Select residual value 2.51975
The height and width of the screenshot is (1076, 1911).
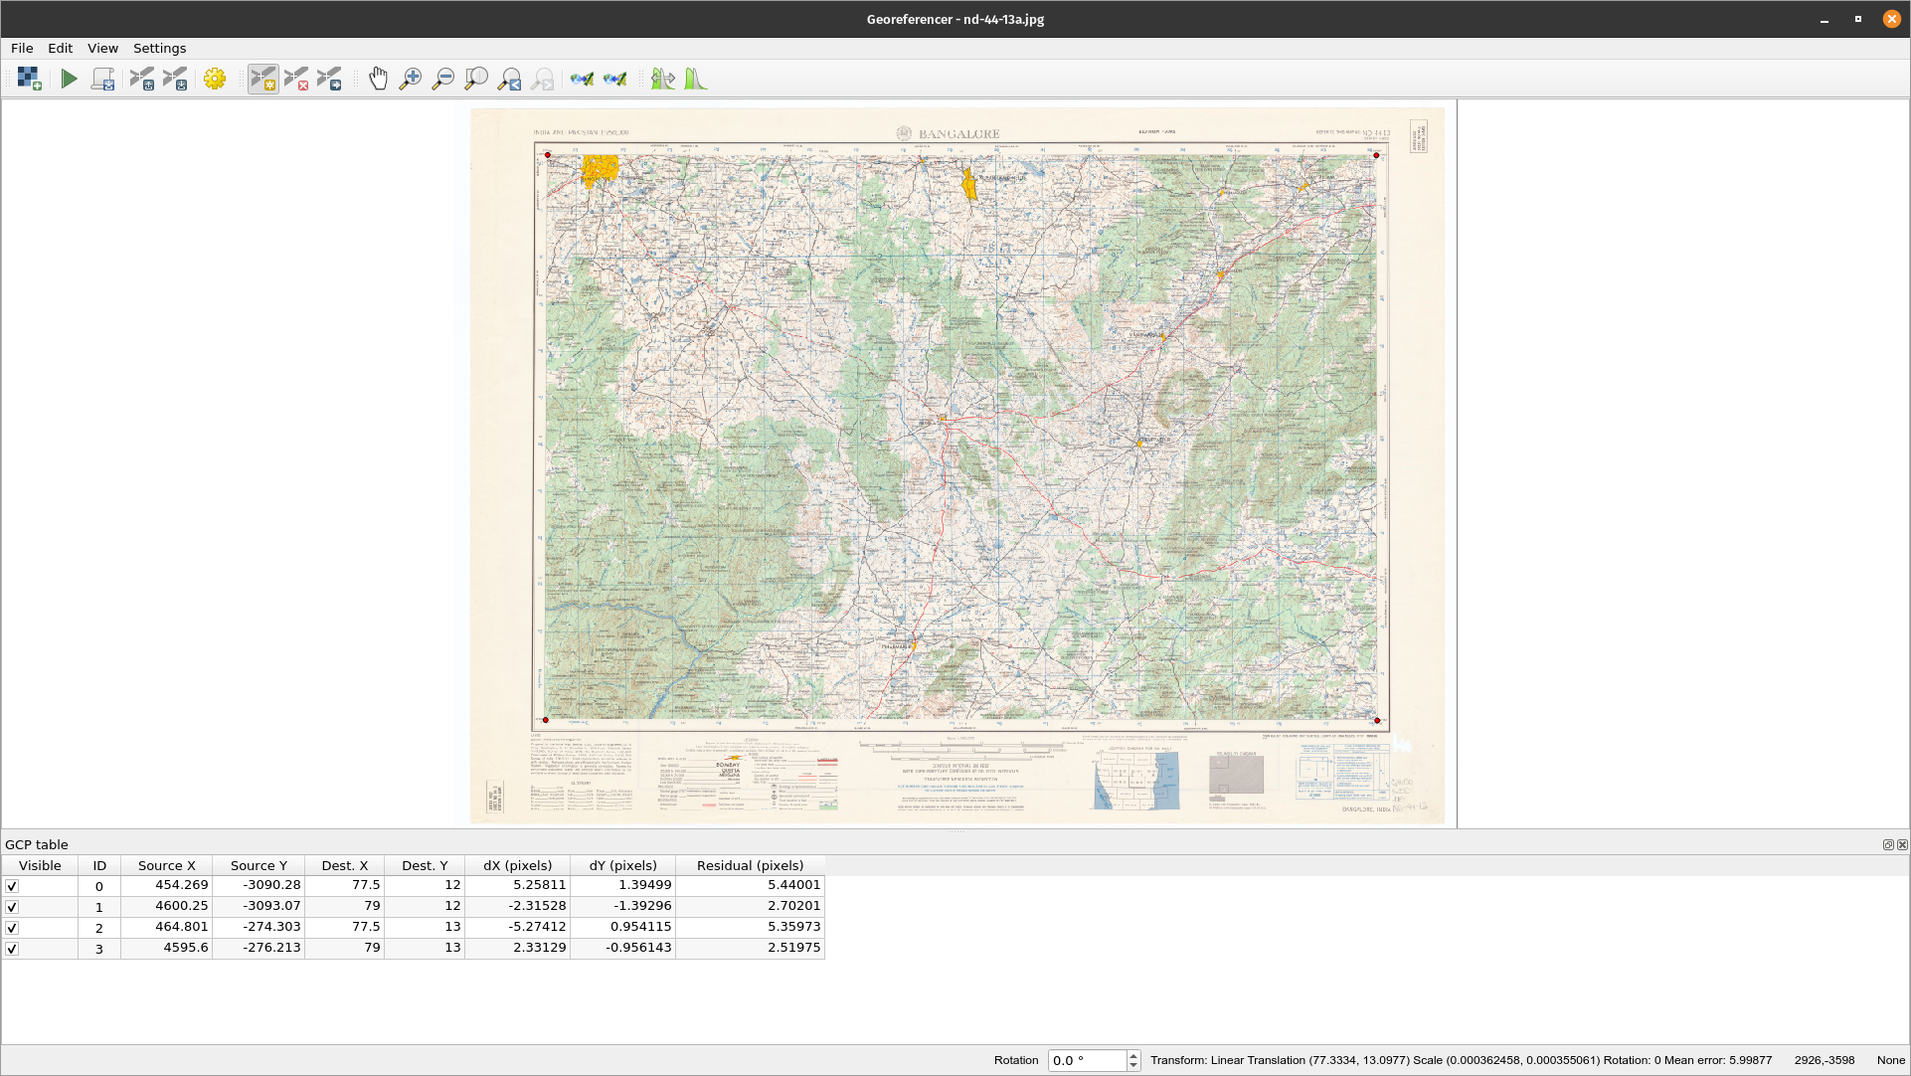pyautogui.click(x=751, y=948)
